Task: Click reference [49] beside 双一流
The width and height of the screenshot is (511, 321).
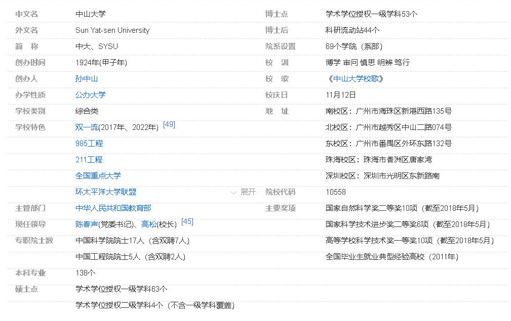Action: click(x=170, y=124)
